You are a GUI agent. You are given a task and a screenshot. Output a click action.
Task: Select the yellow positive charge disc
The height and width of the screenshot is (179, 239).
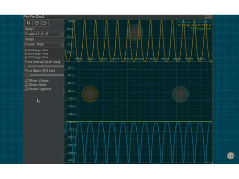point(90,95)
